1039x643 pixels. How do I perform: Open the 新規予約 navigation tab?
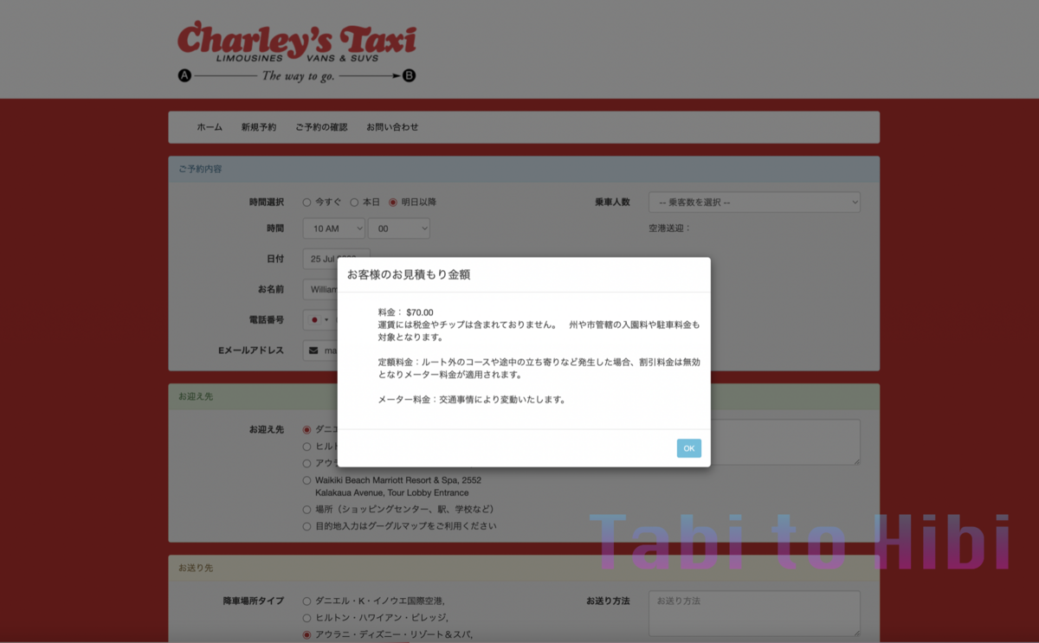pyautogui.click(x=257, y=126)
